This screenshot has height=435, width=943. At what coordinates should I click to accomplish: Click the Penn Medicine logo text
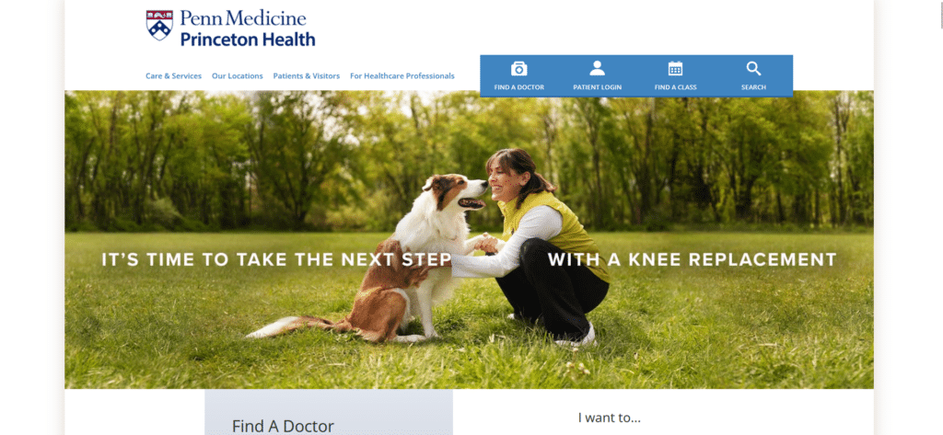(243, 18)
